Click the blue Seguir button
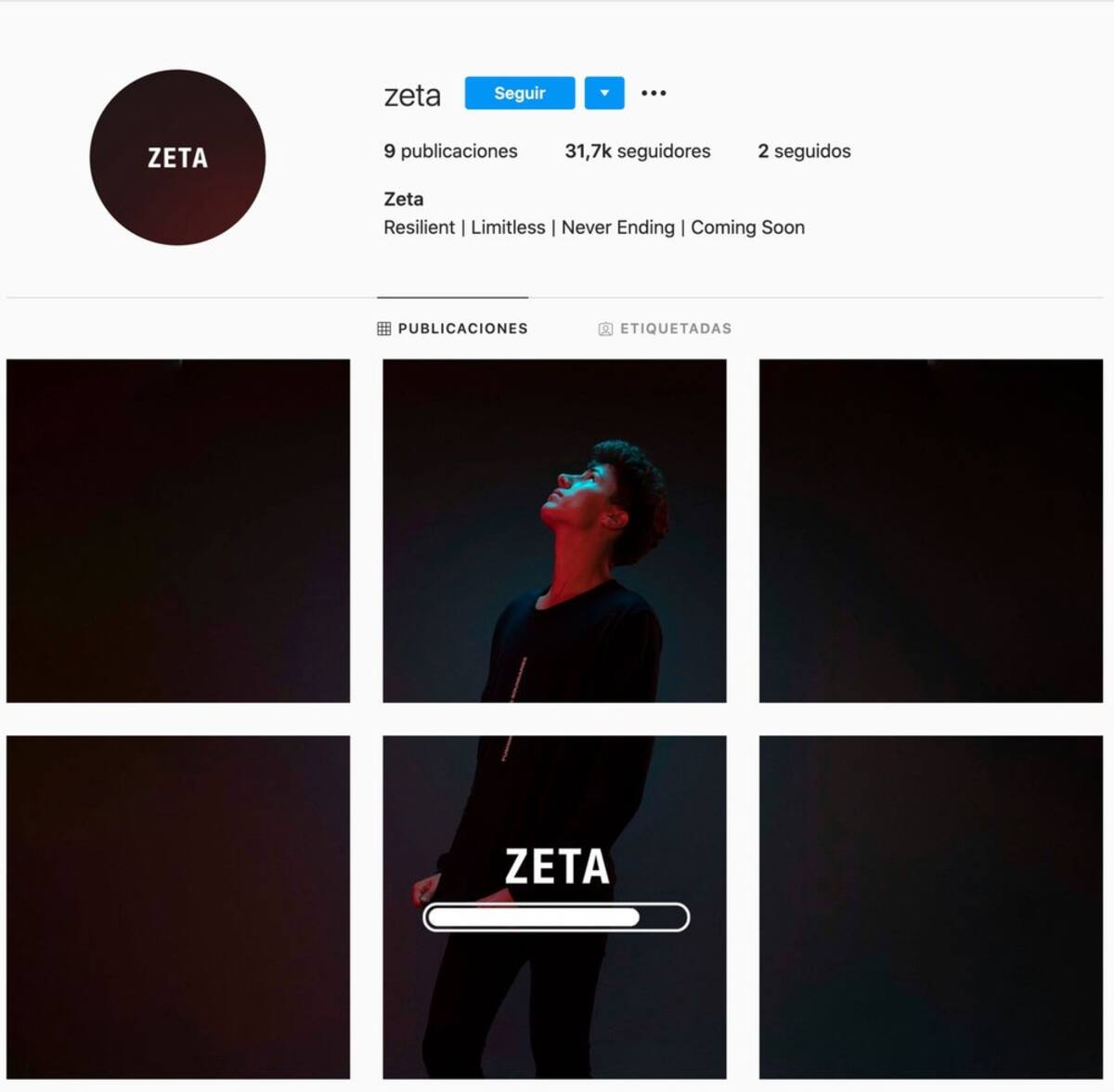The width and height of the screenshot is (1114, 1092). [520, 93]
